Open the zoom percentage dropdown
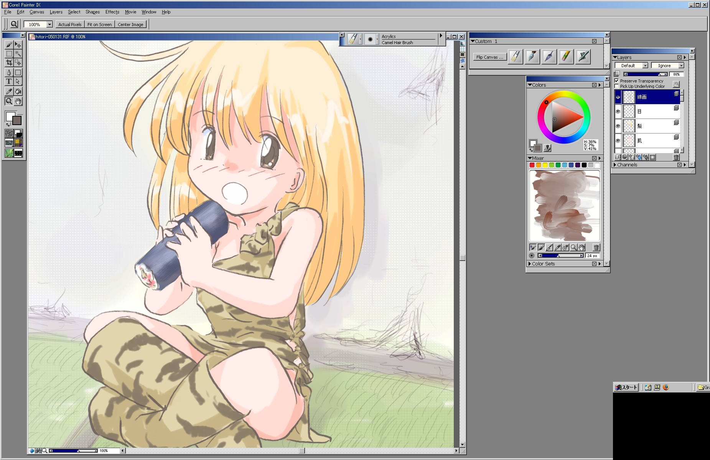Viewport: 710px width, 460px height. 49,25
